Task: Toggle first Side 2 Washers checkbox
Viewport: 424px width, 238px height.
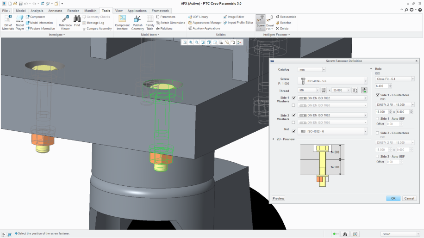Action: coord(293,115)
